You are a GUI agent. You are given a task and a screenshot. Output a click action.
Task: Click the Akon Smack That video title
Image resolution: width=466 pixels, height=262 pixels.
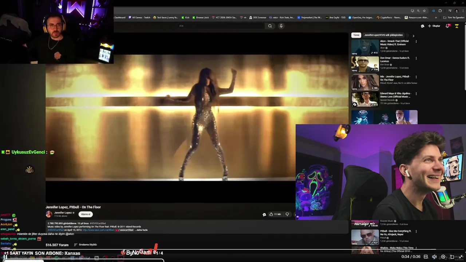(394, 43)
